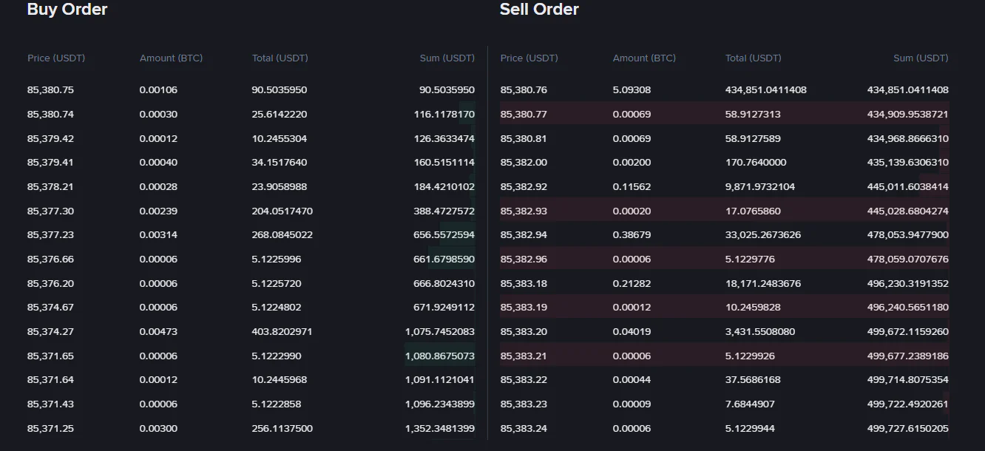Click Price (USDT) header in Buy Order table

(x=55, y=58)
